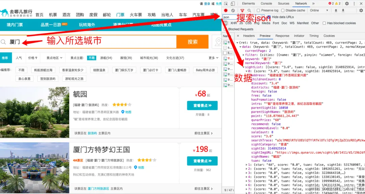Uncheck Hide data URLs
The image size is (365, 194).
pos(269,17)
